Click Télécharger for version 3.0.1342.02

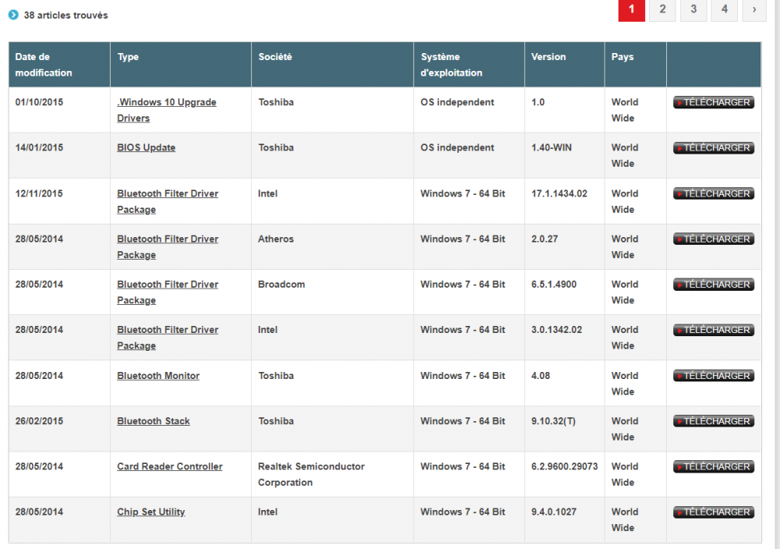click(x=714, y=330)
